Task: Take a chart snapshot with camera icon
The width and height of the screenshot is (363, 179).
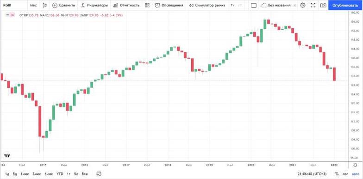Action: click(323, 5)
